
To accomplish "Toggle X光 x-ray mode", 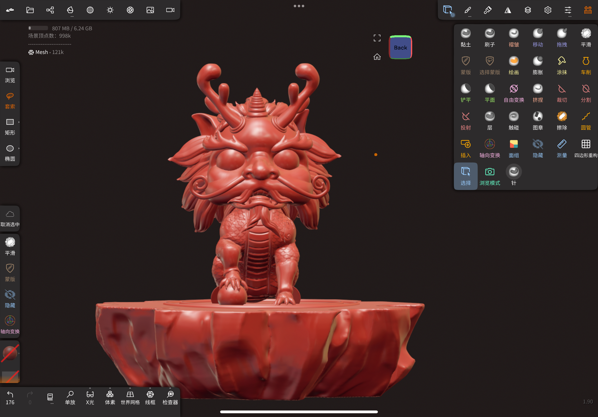I will [90, 397].
